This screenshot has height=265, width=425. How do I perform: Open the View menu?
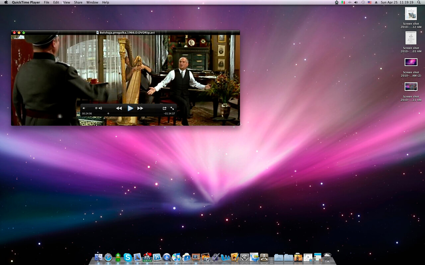66,2
